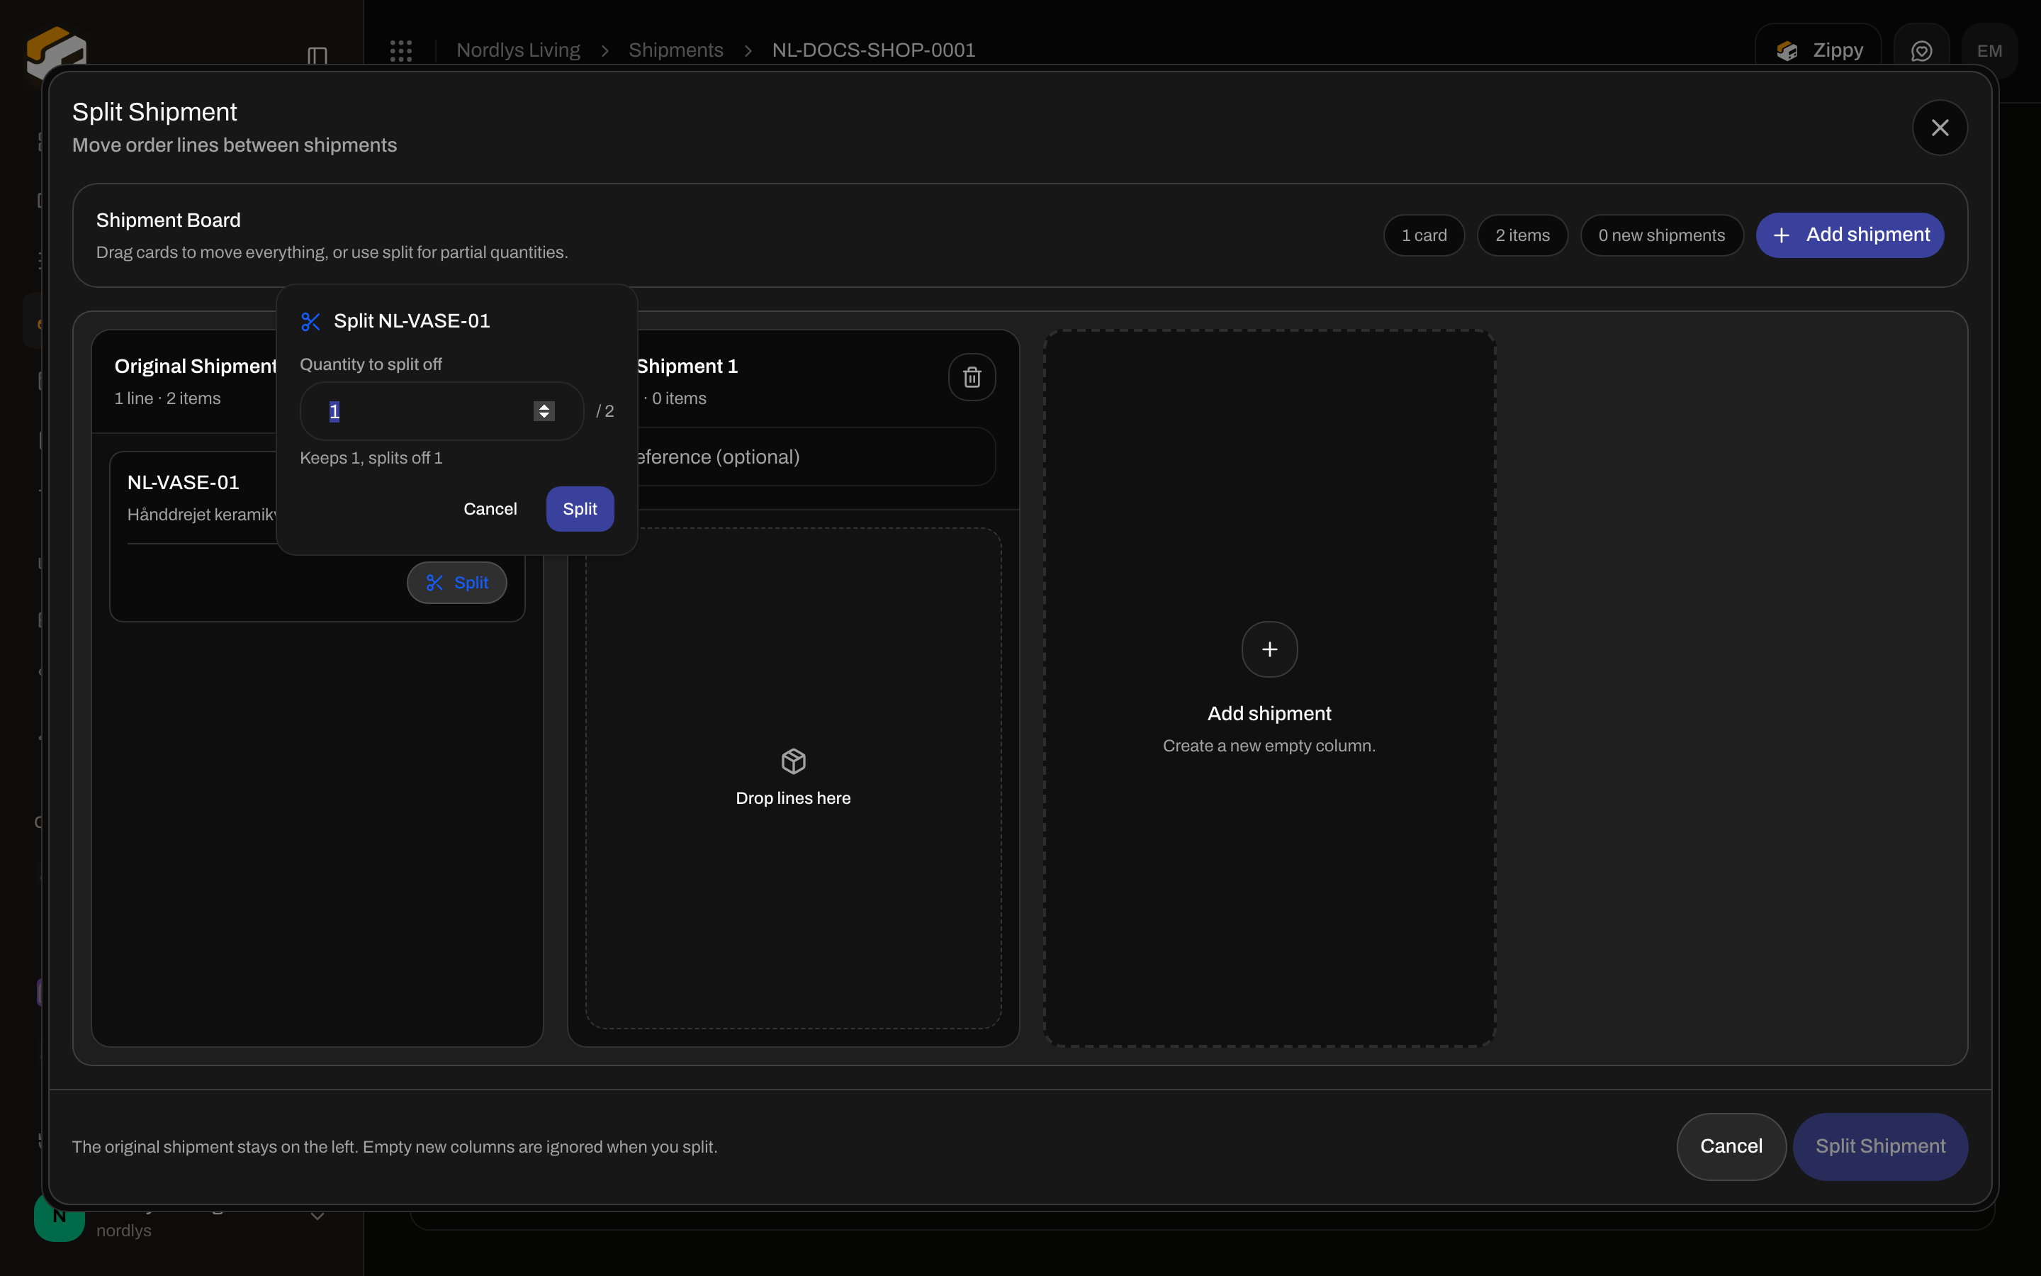Click the Split pill on the NL-VASE-01 card
Image resolution: width=2041 pixels, height=1276 pixels.
click(x=457, y=583)
